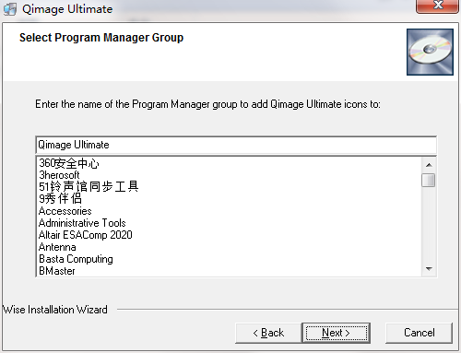Click the CD installer image
The image size is (461, 353).
click(x=430, y=52)
